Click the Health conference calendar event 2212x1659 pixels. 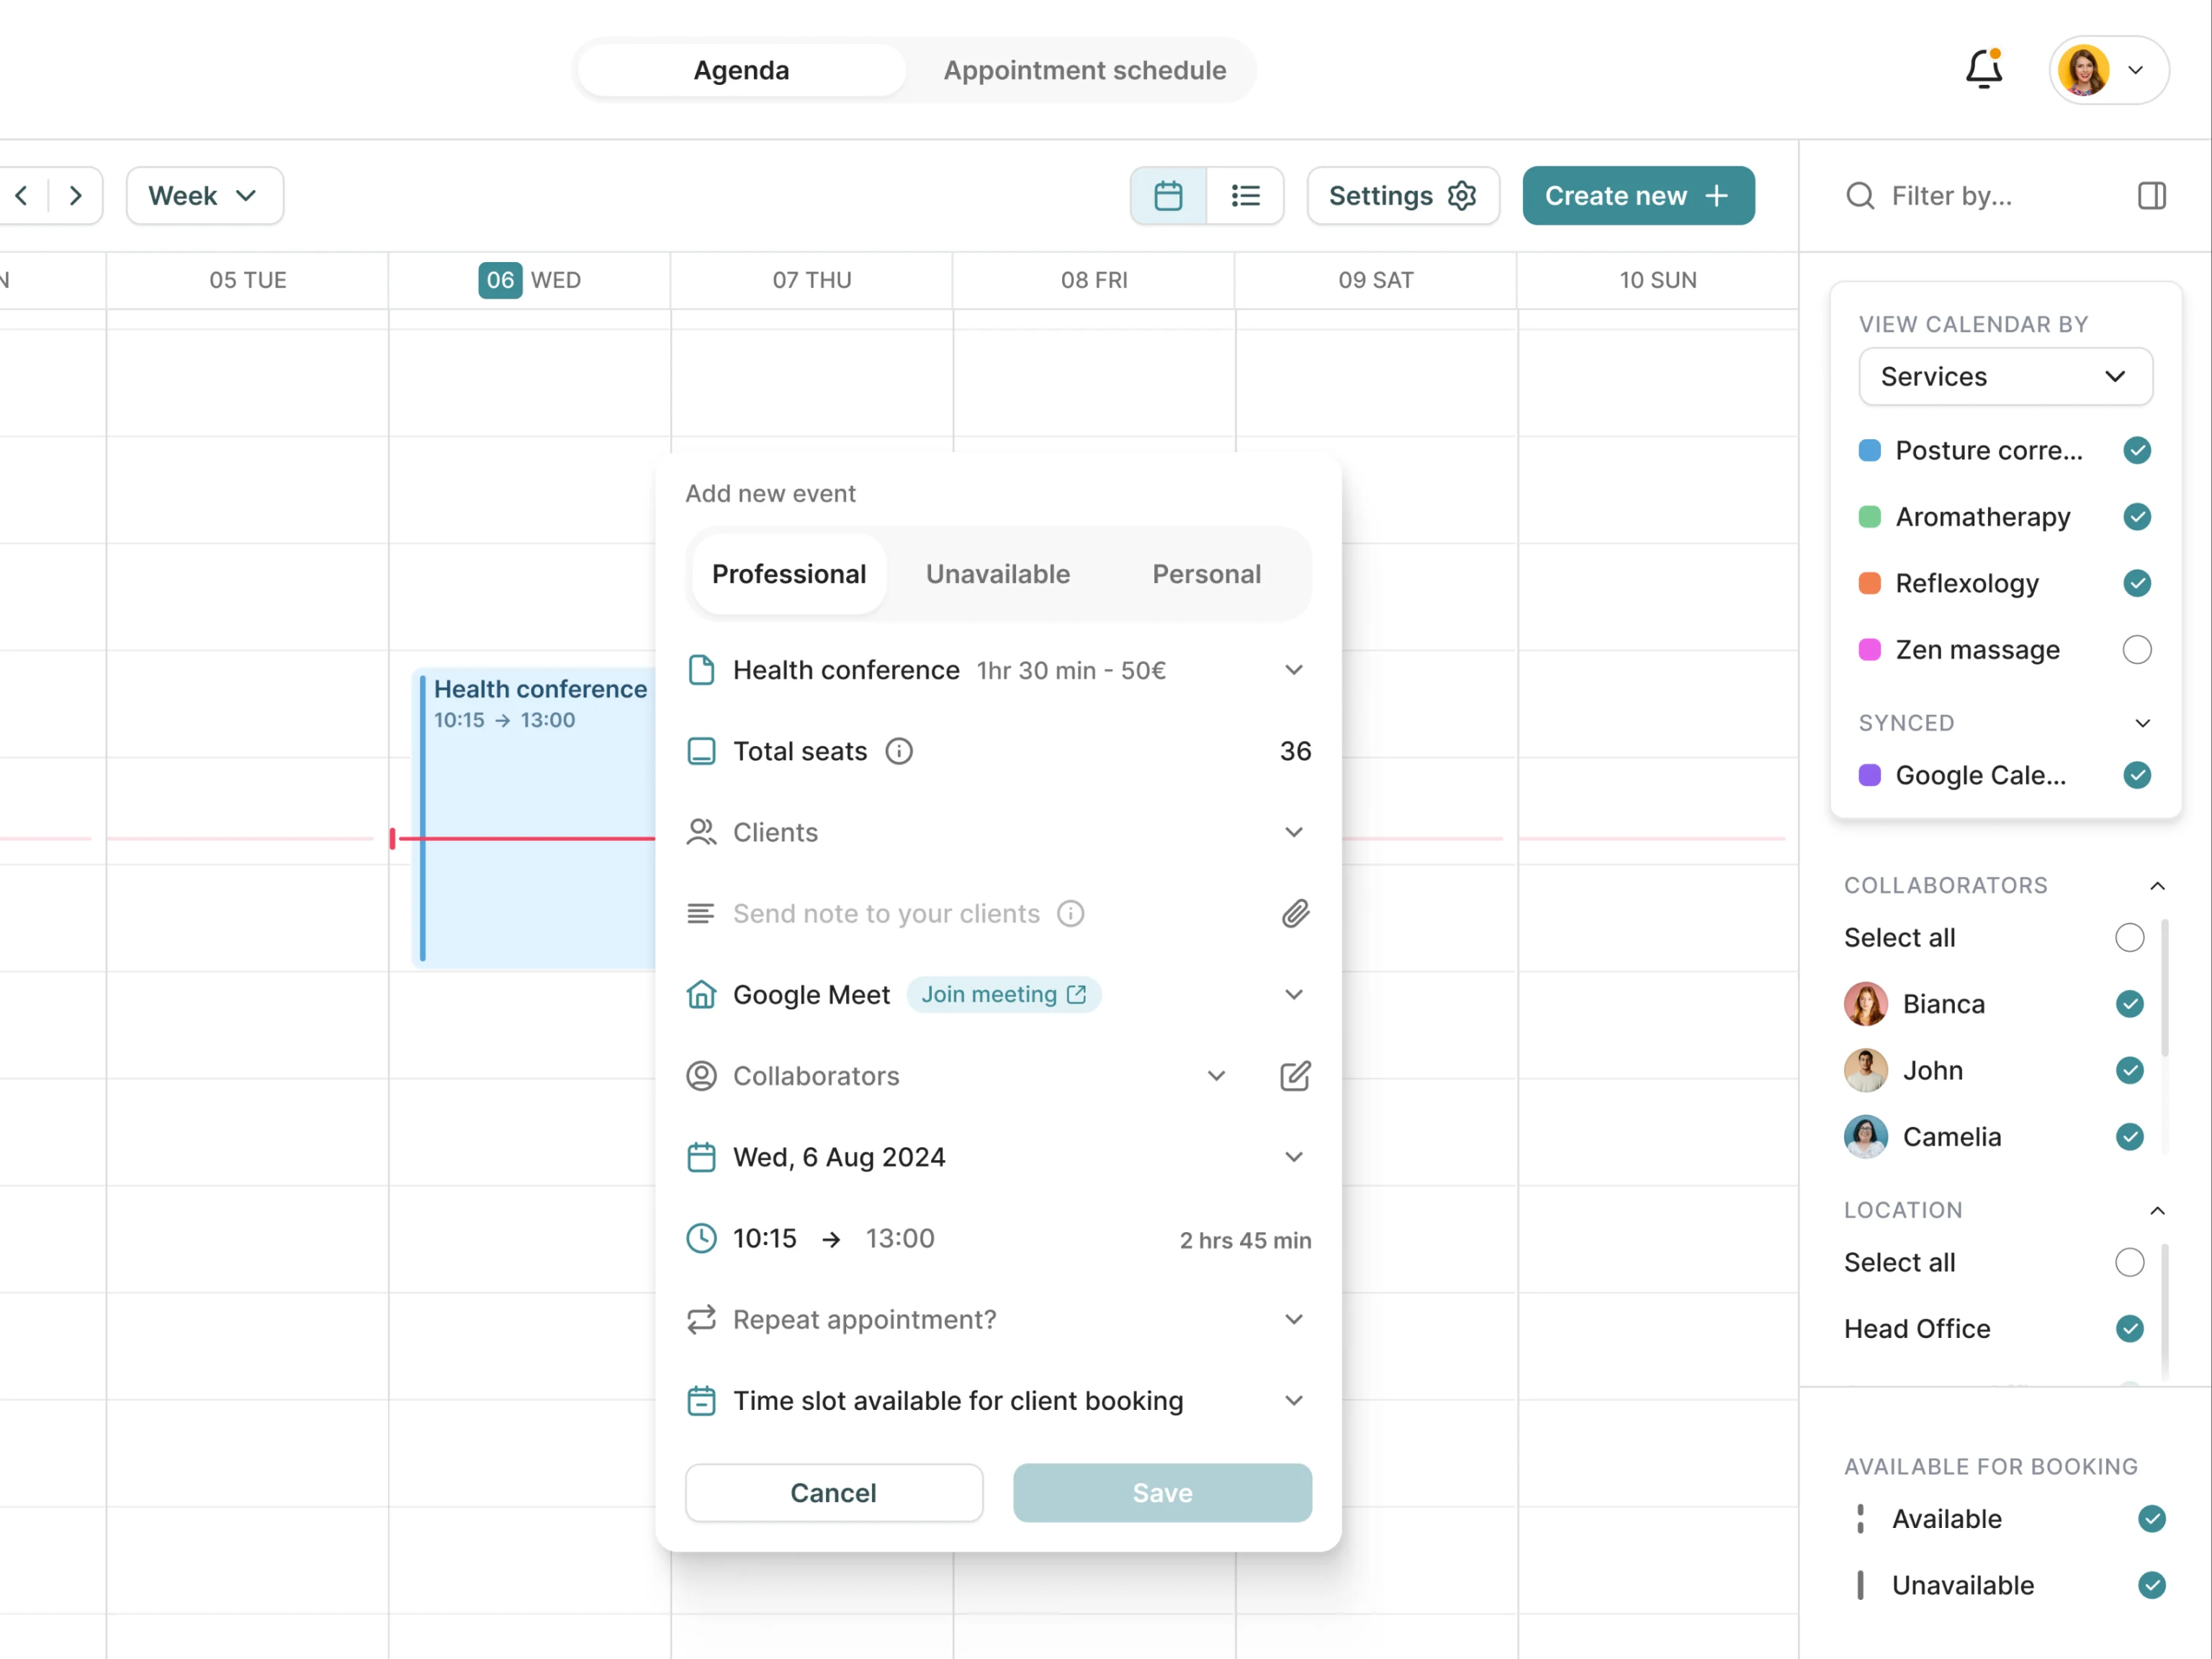[x=533, y=817]
